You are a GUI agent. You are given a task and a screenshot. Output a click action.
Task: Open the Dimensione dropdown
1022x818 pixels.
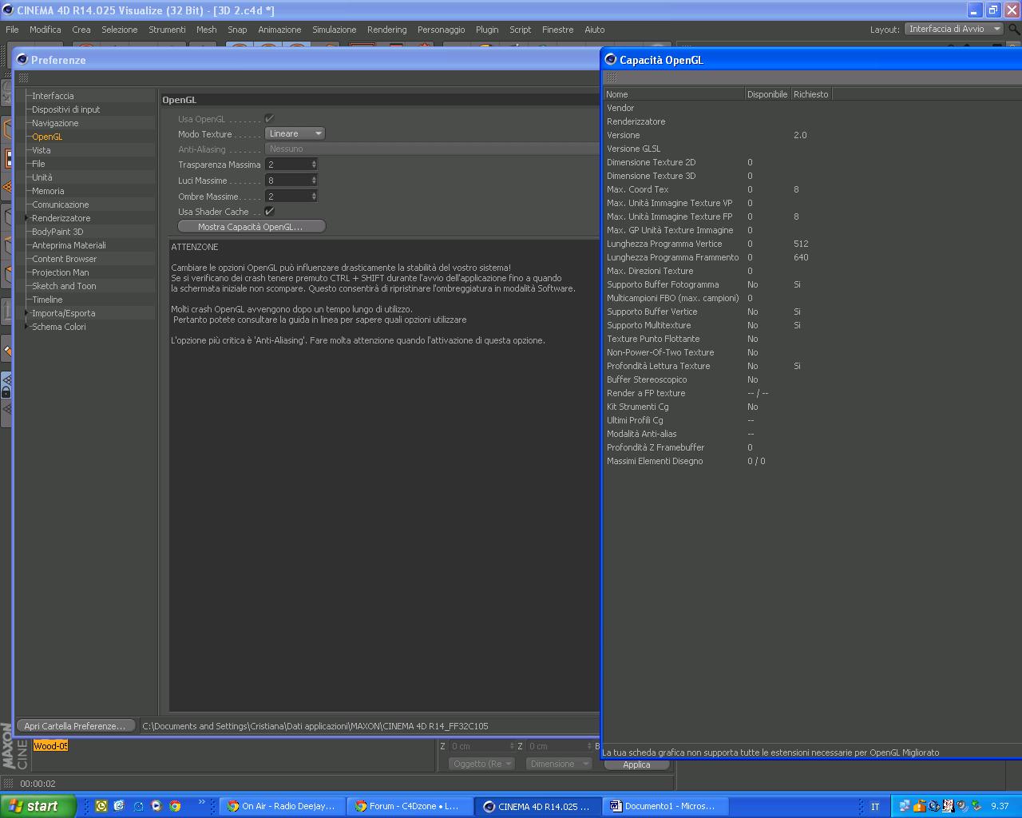pos(559,764)
